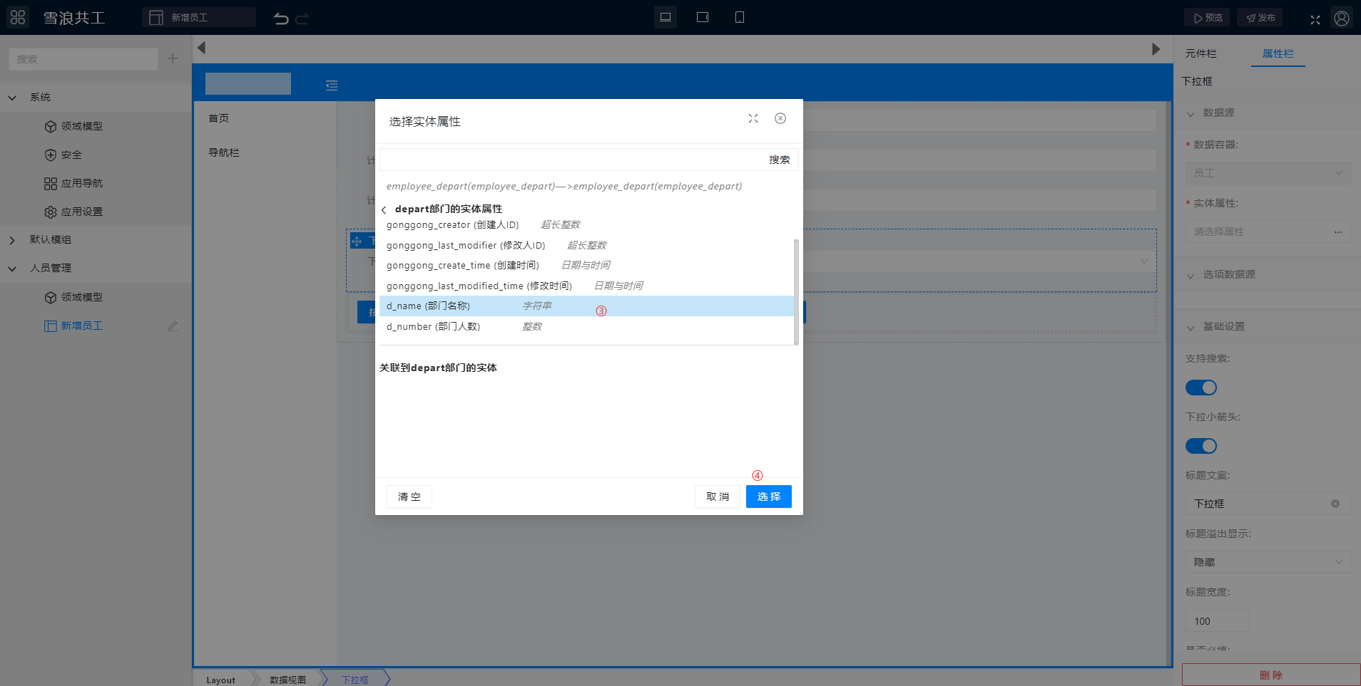Switch to mobile phone preview icon
This screenshot has height=686, width=1361.
[740, 17]
